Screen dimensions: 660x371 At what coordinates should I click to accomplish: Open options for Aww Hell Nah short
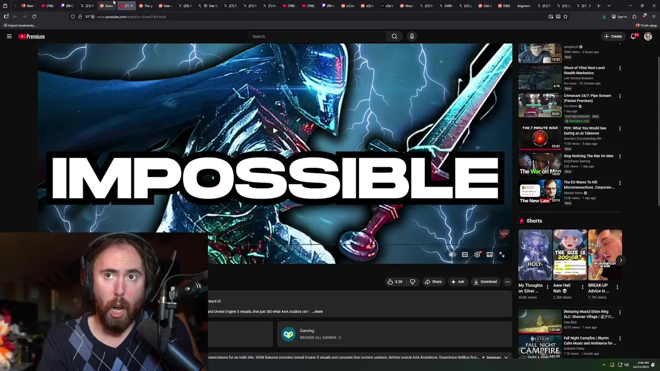coord(583,287)
